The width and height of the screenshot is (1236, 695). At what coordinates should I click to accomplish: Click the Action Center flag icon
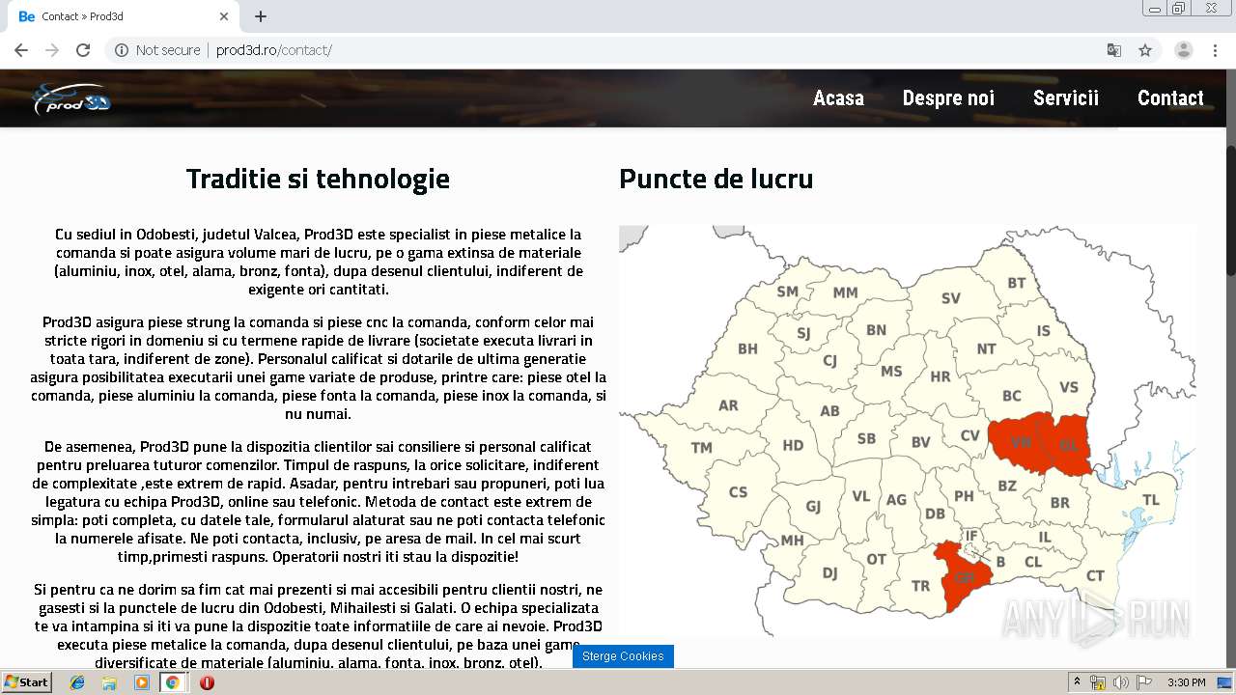1143,682
